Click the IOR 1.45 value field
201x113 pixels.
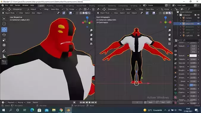[x=193, y=96]
